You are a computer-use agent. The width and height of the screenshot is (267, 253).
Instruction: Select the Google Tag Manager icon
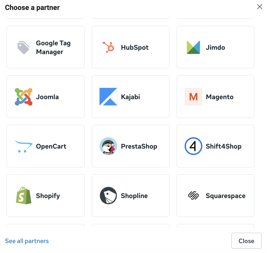(23, 47)
